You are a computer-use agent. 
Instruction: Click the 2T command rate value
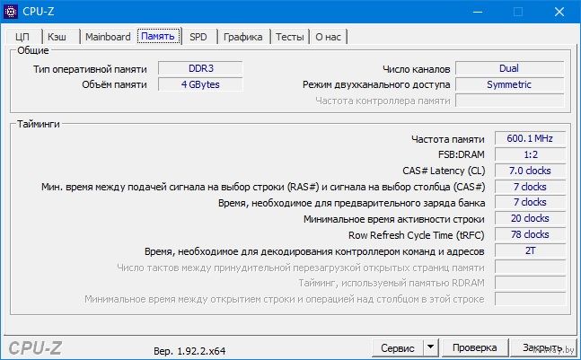(530, 250)
